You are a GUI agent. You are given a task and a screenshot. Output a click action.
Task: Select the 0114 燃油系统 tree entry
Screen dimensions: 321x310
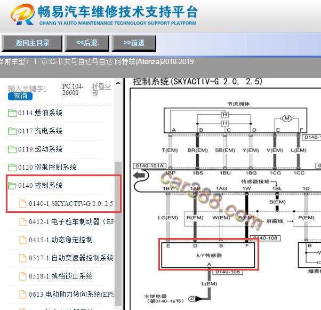40,113
